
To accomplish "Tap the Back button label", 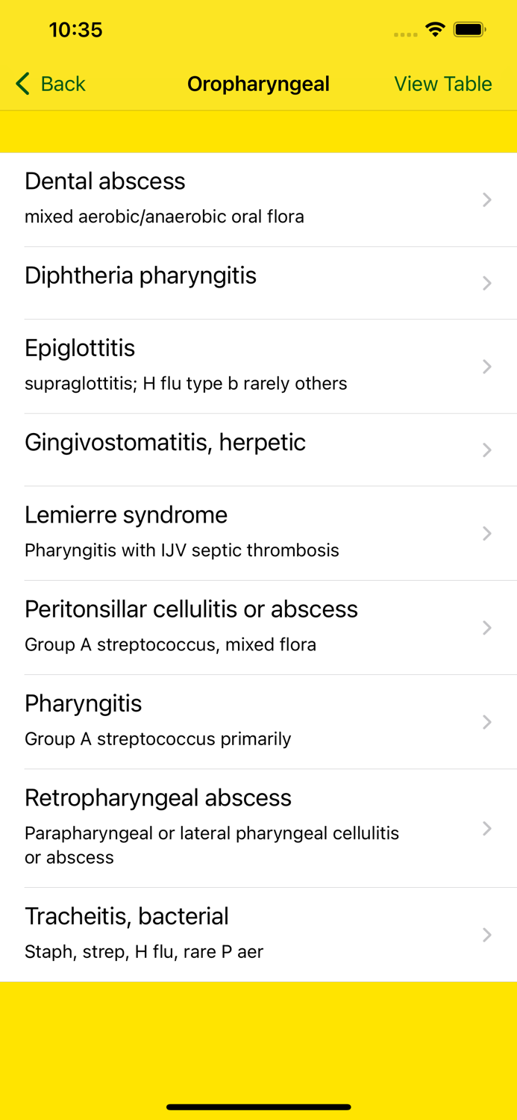I will (63, 84).
